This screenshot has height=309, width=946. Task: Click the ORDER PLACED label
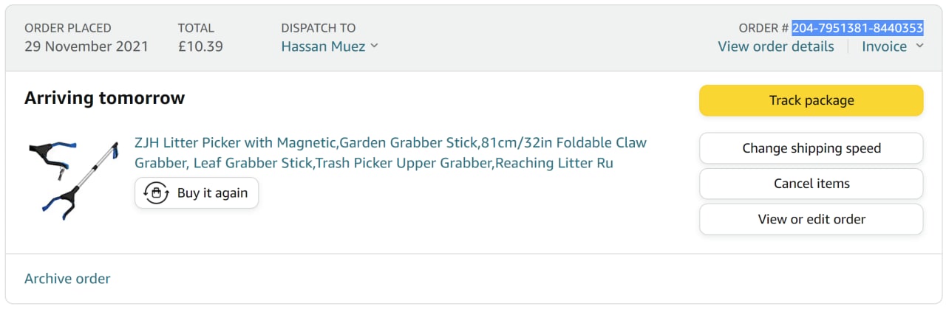click(68, 28)
